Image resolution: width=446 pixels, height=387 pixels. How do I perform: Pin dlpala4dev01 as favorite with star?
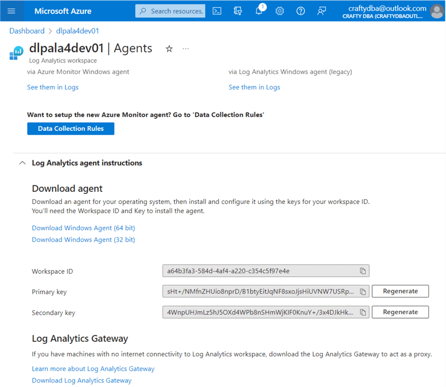click(x=169, y=49)
